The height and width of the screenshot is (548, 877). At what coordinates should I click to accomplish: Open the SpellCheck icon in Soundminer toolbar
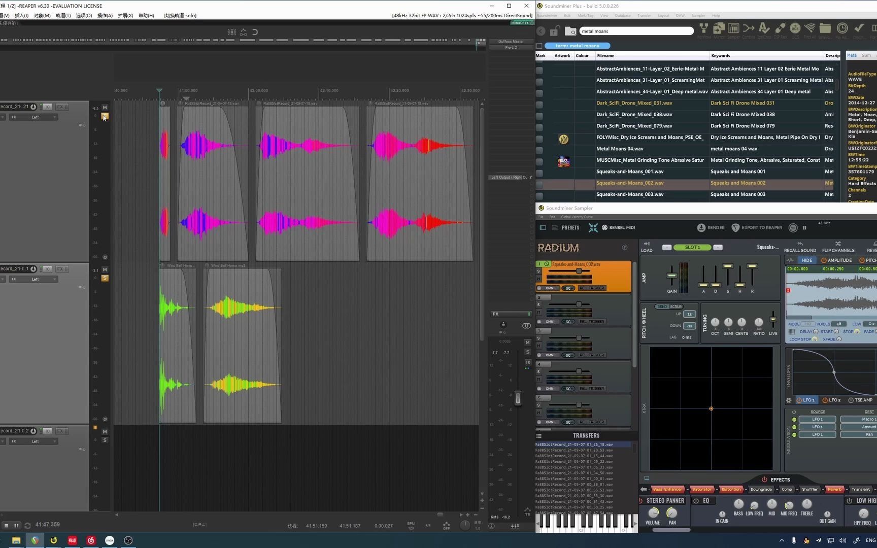pos(764,28)
